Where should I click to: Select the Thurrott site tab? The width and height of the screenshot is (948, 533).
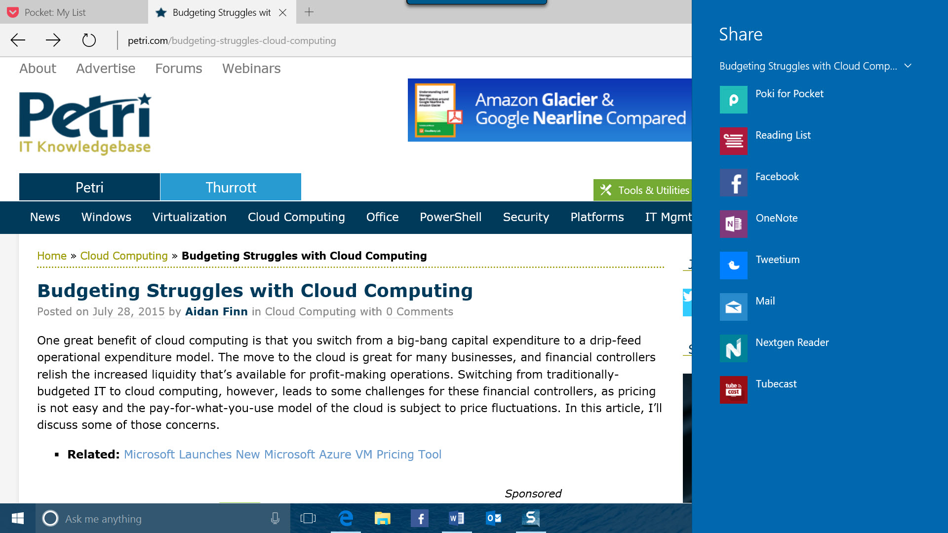click(x=231, y=187)
